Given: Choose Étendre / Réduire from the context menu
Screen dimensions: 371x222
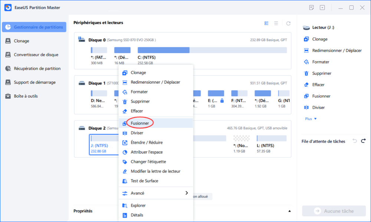Looking at the screenshot, I should click(x=147, y=142).
